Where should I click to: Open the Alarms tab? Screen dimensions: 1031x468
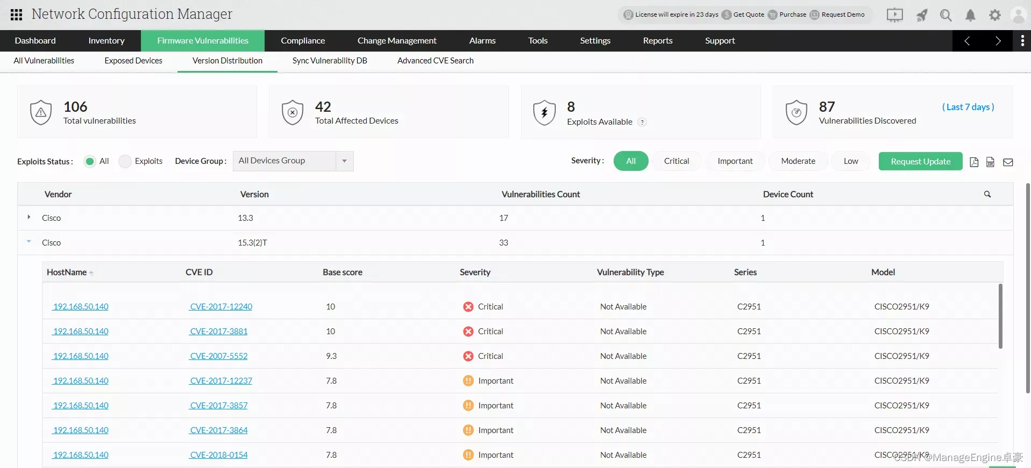(x=482, y=41)
